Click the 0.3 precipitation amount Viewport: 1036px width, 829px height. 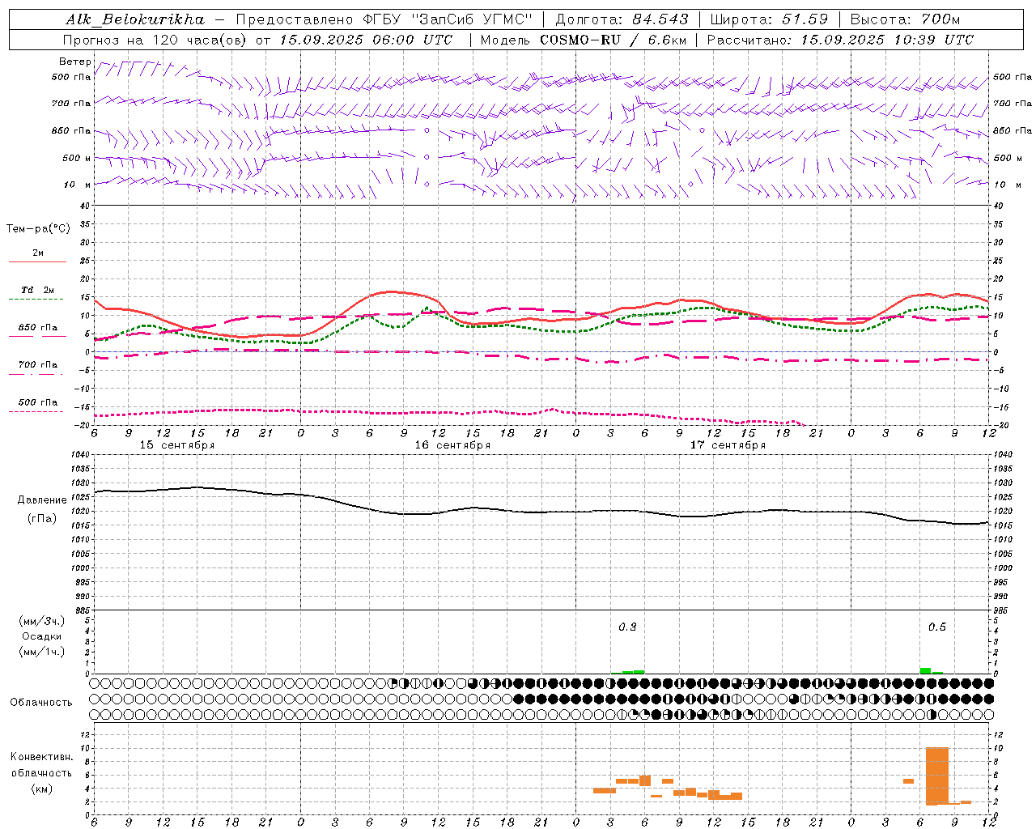click(627, 627)
